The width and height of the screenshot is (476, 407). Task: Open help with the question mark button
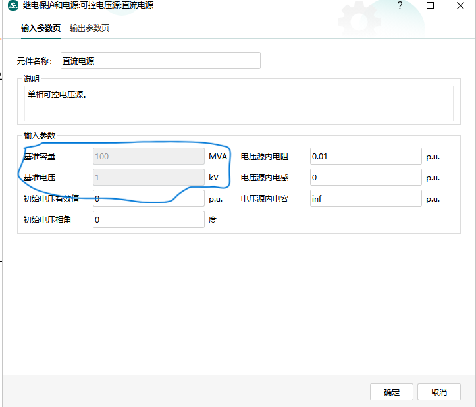400,6
